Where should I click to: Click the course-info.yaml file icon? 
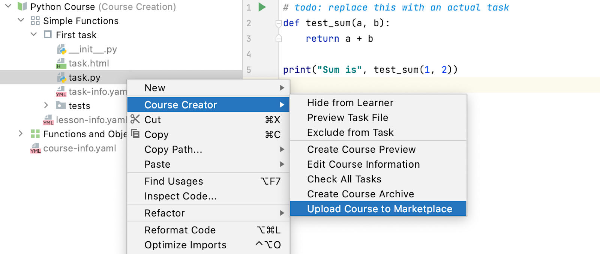pyautogui.click(x=36, y=149)
